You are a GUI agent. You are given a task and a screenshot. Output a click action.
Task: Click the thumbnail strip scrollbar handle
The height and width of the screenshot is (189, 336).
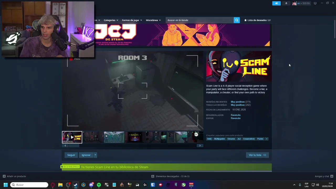[x=73, y=145]
